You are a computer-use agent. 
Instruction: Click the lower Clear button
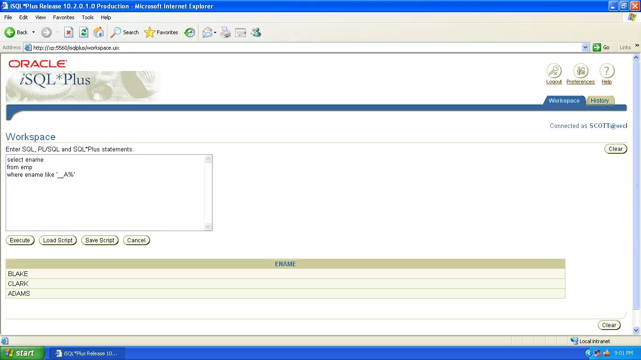click(609, 325)
